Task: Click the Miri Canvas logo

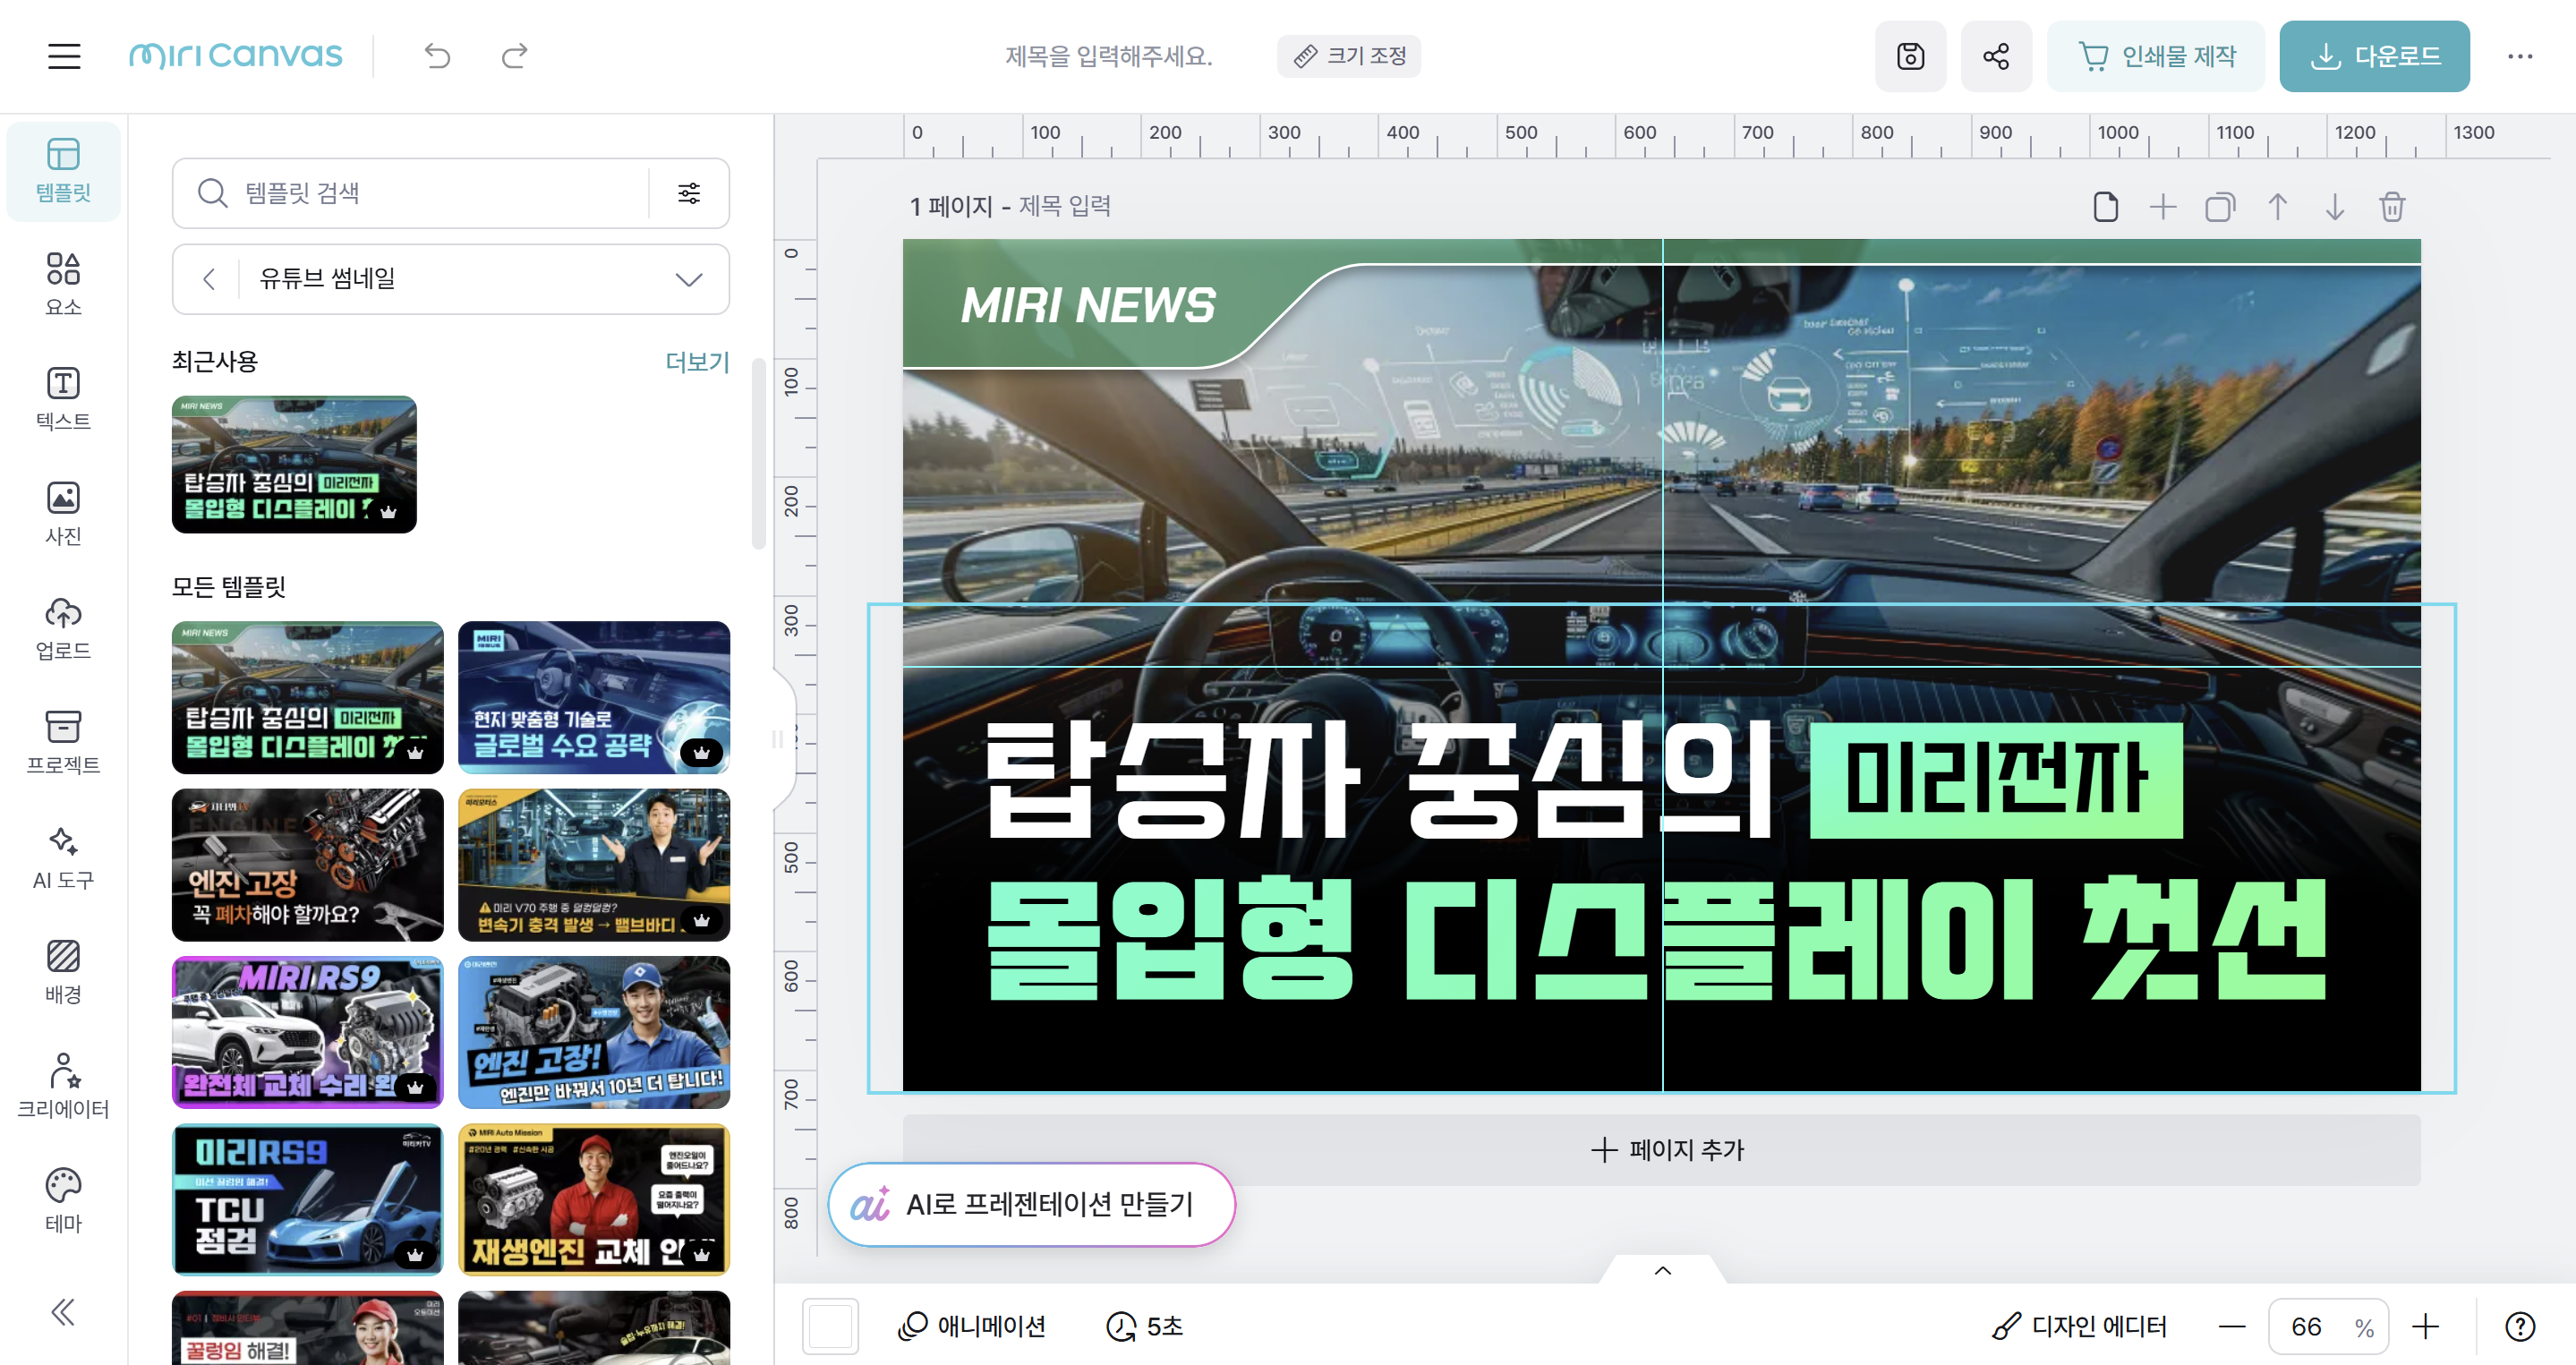Action: click(235, 56)
